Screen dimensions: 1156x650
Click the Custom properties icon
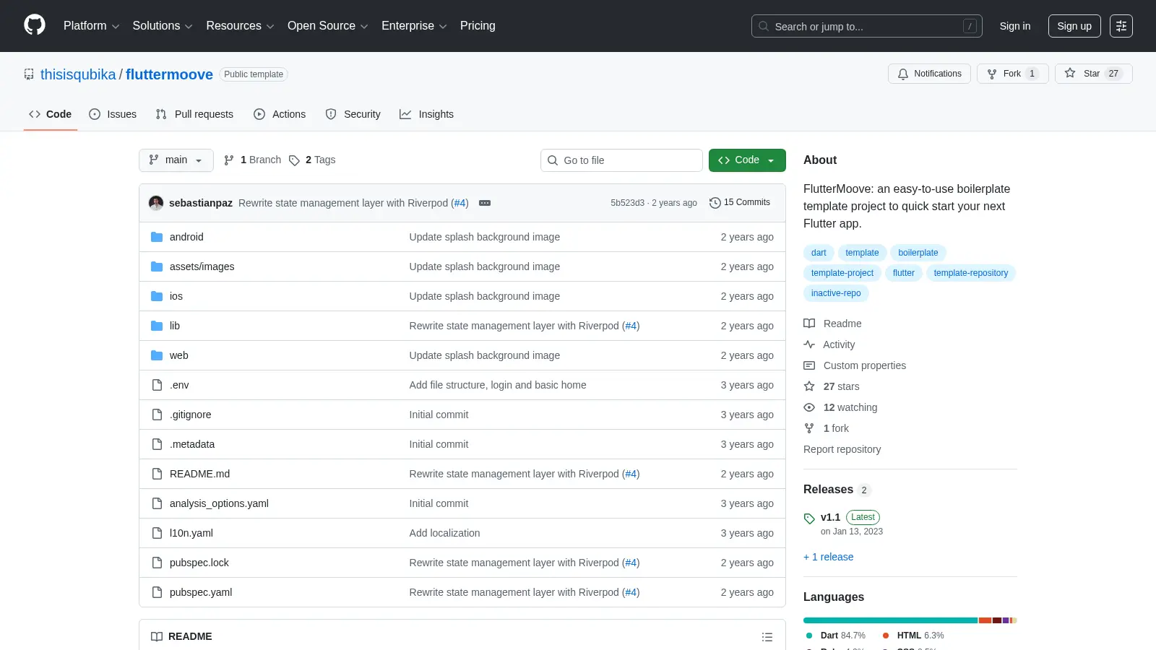tap(809, 365)
